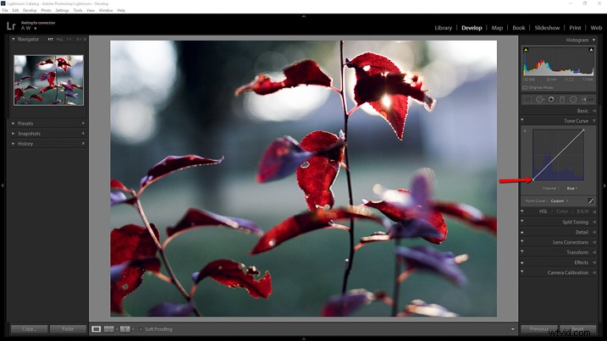
Task: Open the Channel dropdown set to Blue
Action: click(x=571, y=188)
